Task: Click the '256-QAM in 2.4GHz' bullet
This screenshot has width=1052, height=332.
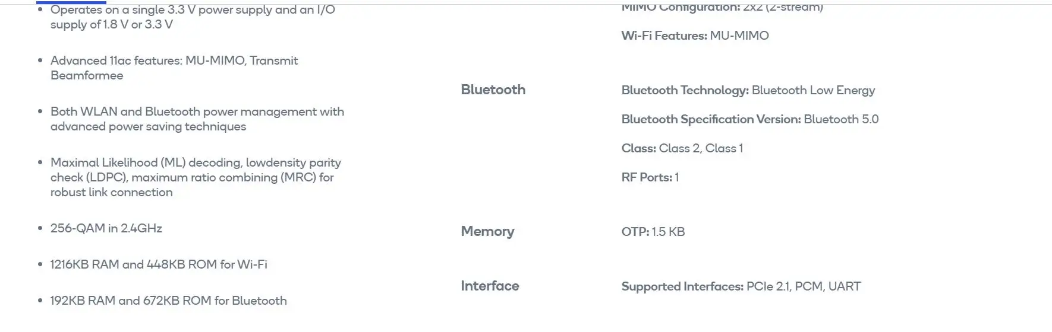Action: pos(106,228)
